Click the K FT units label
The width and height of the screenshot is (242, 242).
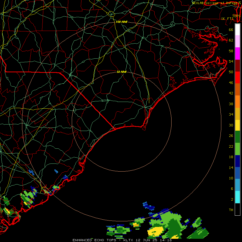pyautogui.click(x=227, y=19)
